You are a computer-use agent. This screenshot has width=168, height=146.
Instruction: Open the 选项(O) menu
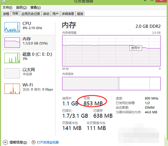tap(21, 7)
